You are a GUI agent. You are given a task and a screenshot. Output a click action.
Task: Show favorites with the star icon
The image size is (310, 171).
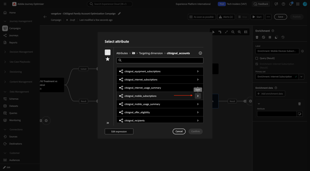coord(107,59)
